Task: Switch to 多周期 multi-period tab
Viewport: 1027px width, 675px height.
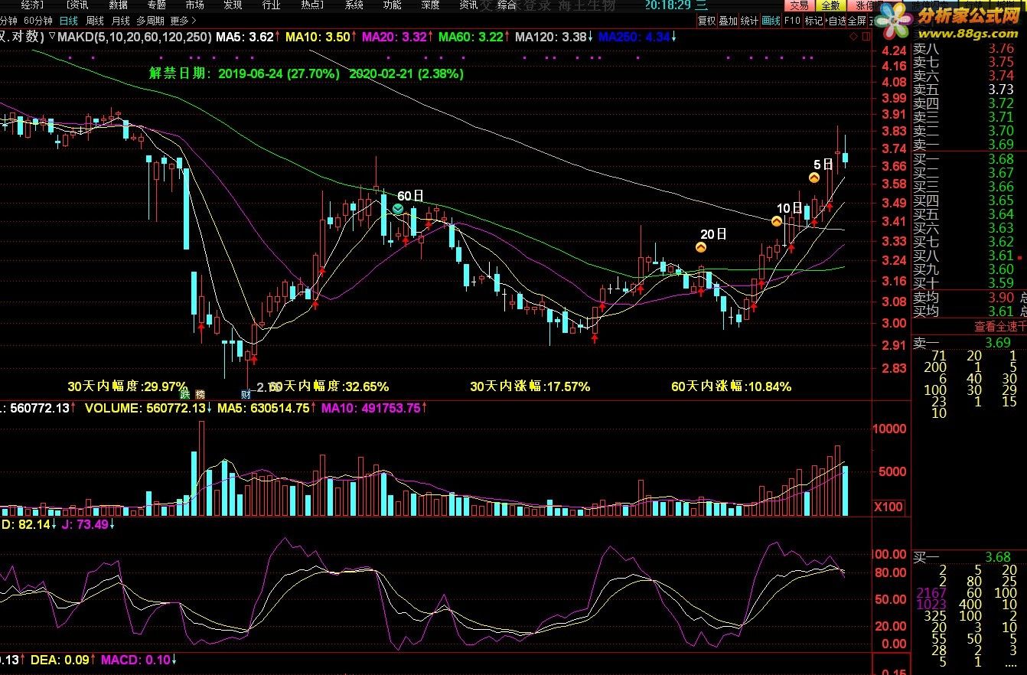Action: (151, 21)
